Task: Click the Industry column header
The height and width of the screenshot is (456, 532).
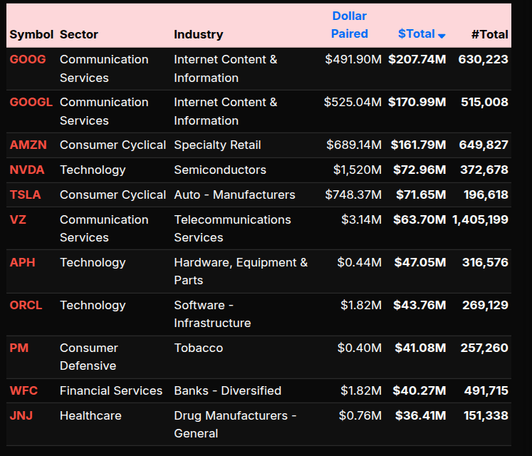Action: [x=199, y=34]
